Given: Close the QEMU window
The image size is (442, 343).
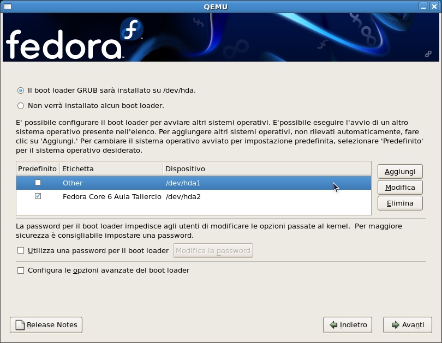Looking at the screenshot, I should point(434,7).
